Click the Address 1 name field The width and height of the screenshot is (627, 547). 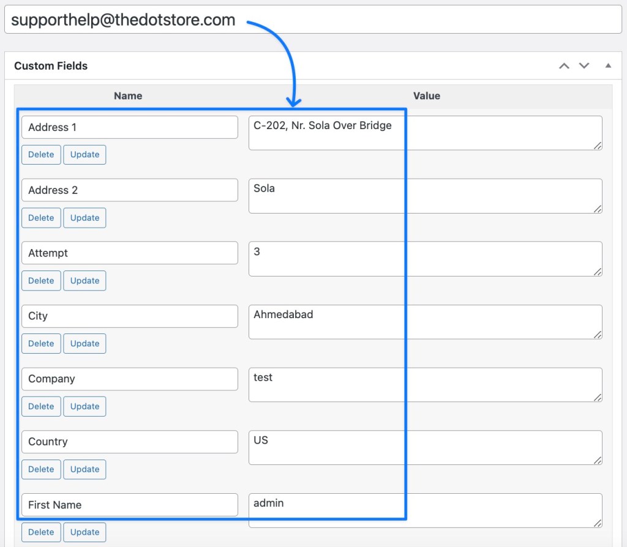(130, 127)
